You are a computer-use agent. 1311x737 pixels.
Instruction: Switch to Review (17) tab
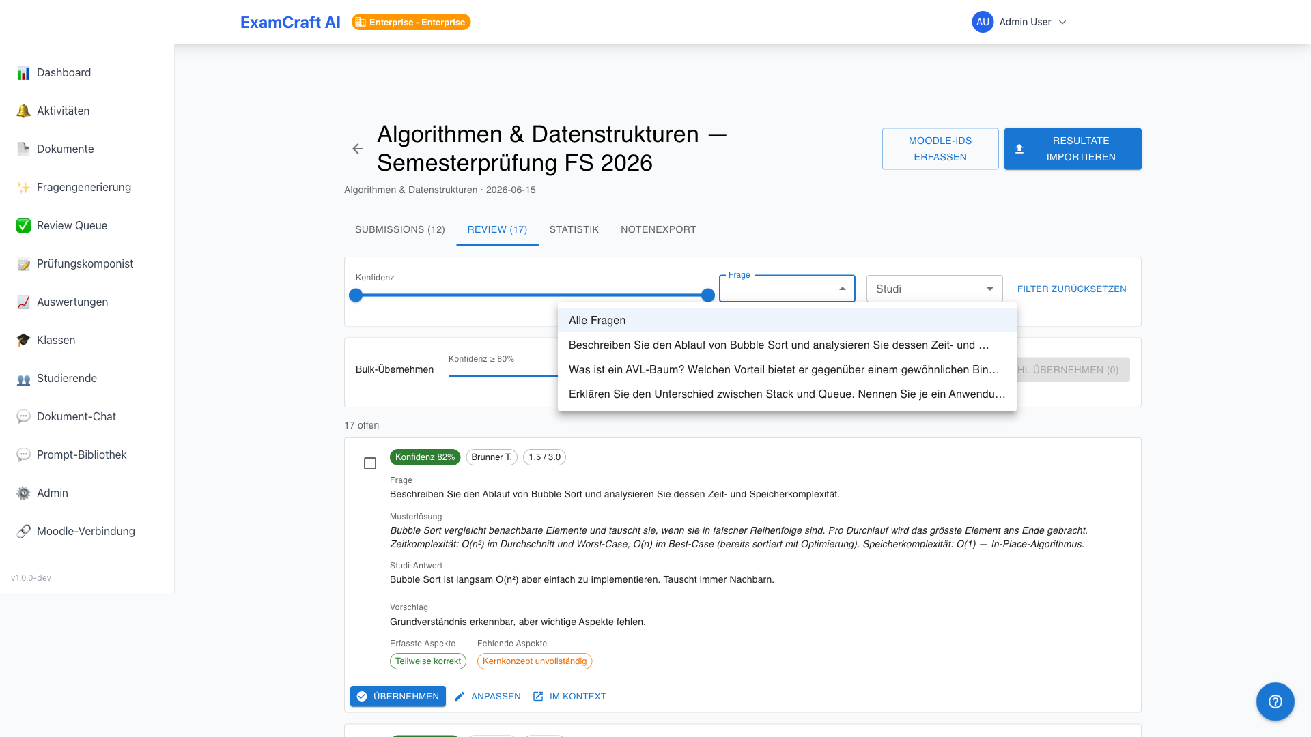pyautogui.click(x=497, y=229)
